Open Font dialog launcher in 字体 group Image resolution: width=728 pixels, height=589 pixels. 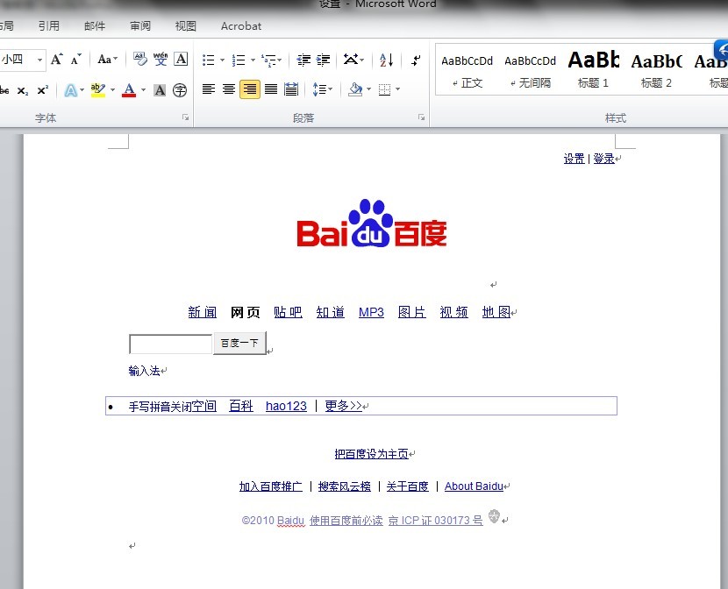click(186, 117)
